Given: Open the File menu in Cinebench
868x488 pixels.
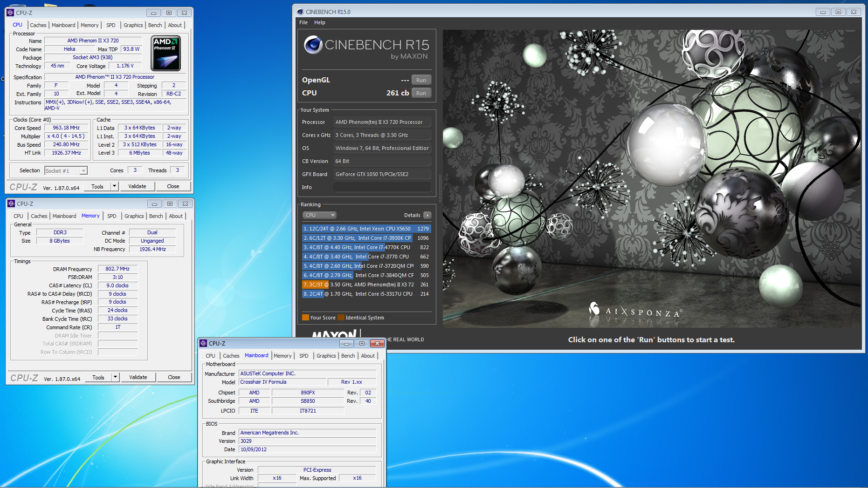Looking at the screenshot, I should (x=303, y=22).
